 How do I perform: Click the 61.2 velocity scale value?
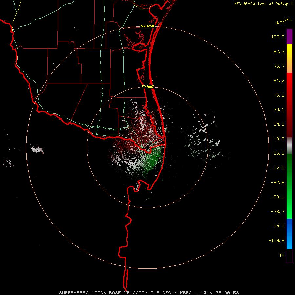(x=279, y=81)
